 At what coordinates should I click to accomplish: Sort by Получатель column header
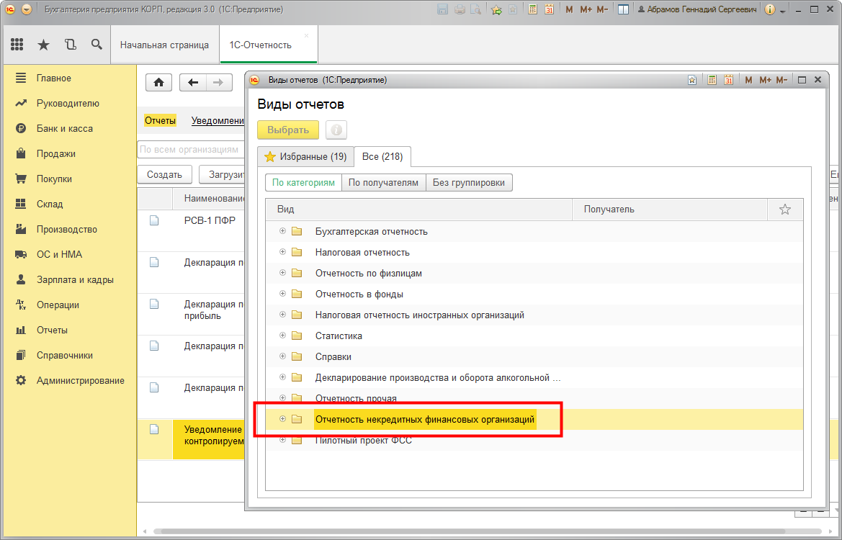coord(670,210)
